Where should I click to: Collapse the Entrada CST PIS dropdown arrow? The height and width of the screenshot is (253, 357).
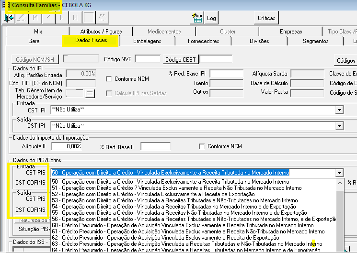[x=339, y=173]
